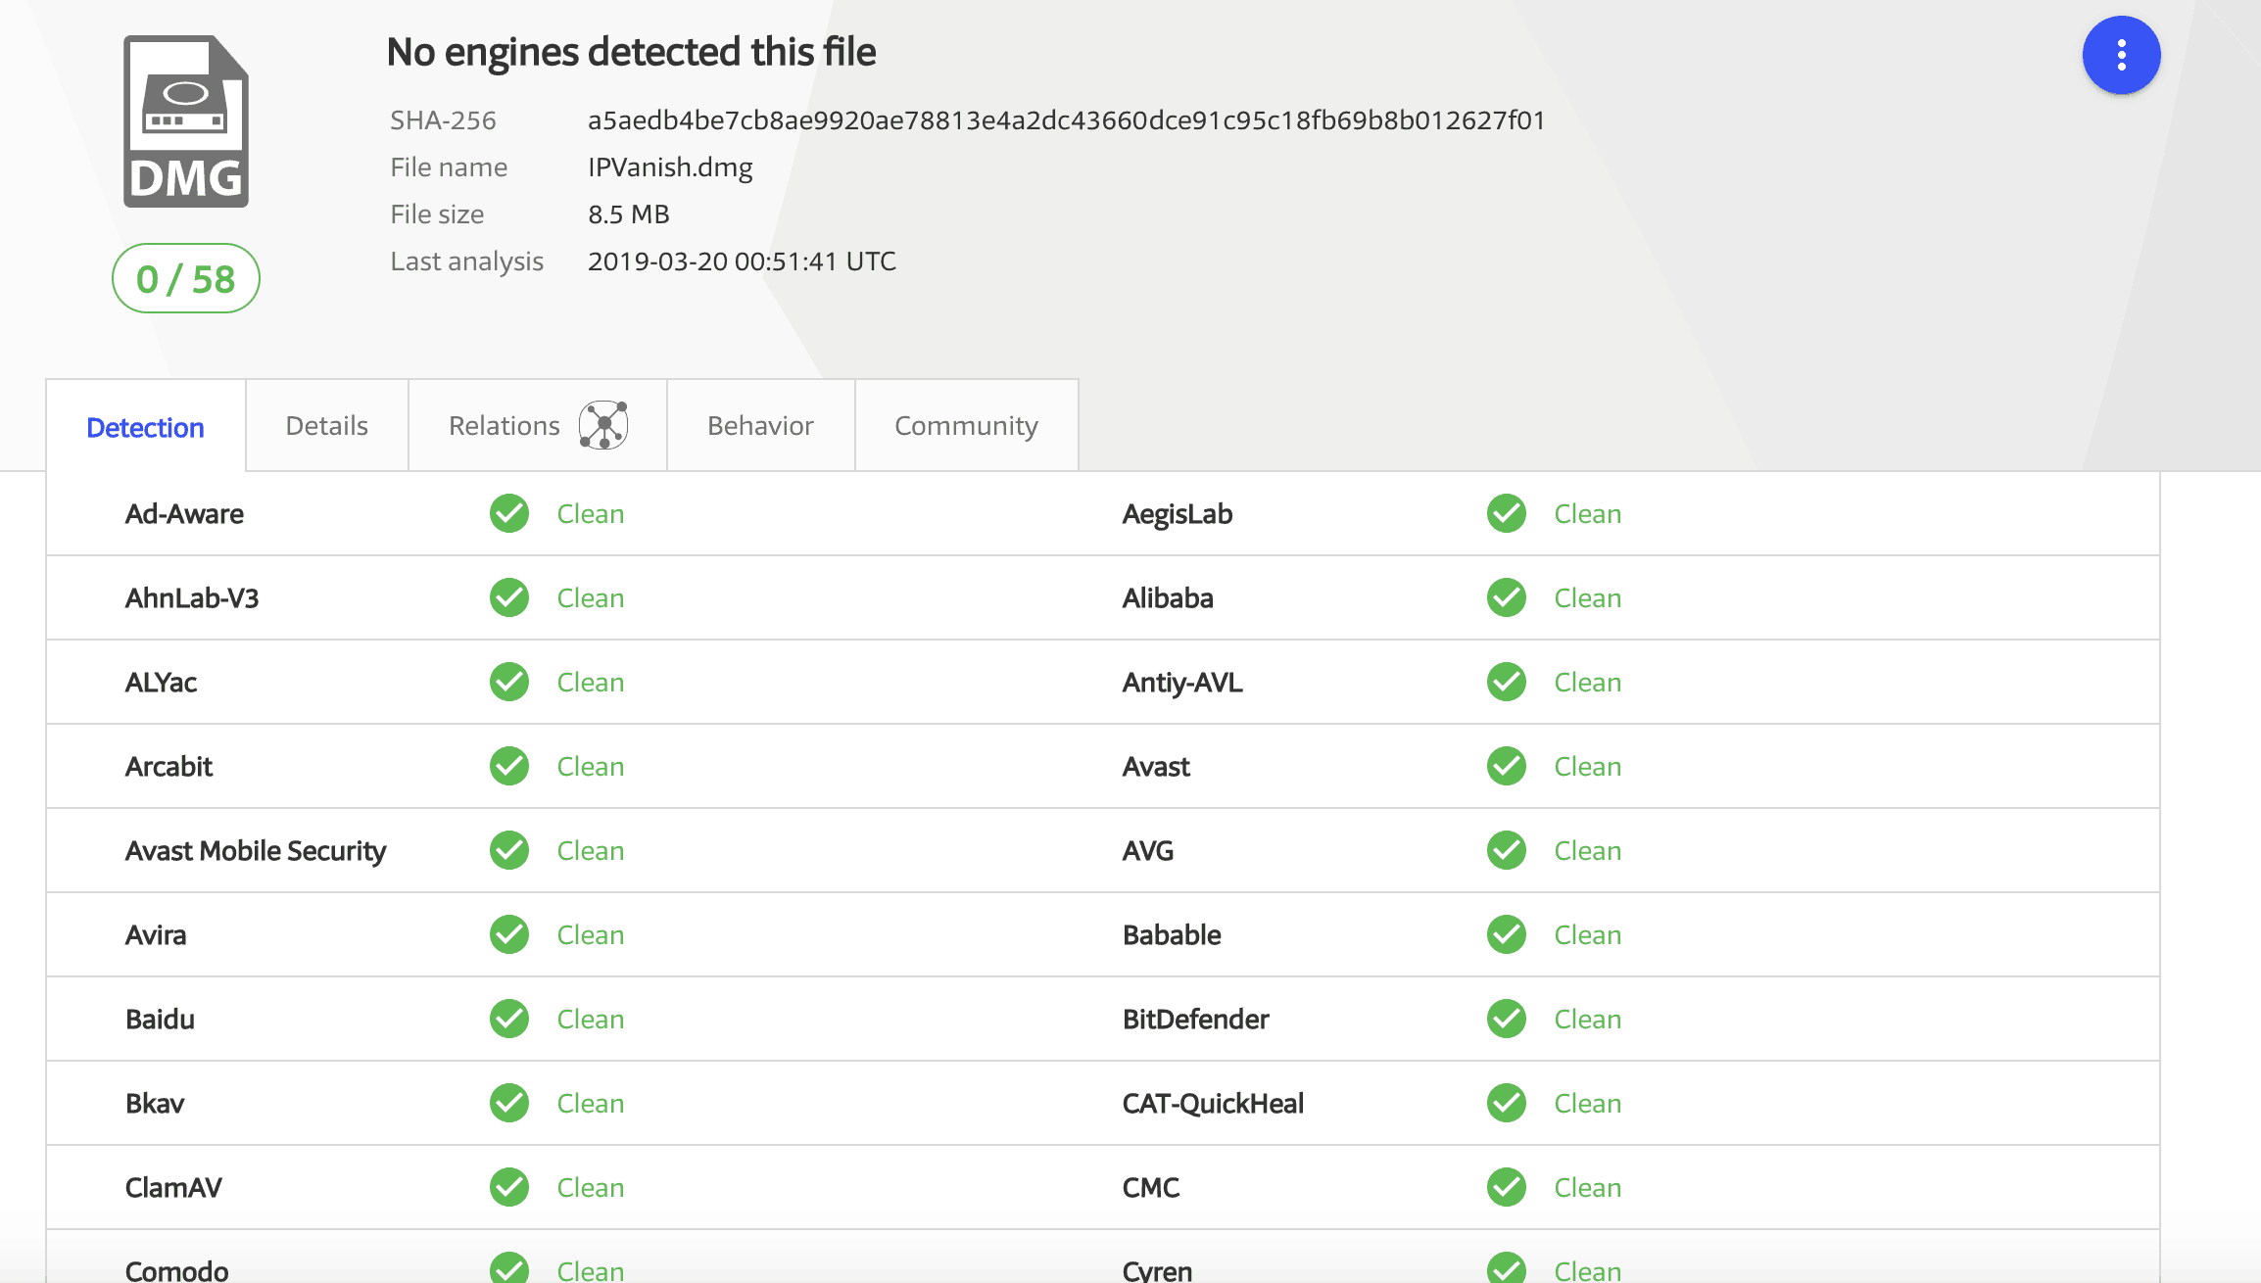Click the green checkmark for AegisLab

[1507, 513]
